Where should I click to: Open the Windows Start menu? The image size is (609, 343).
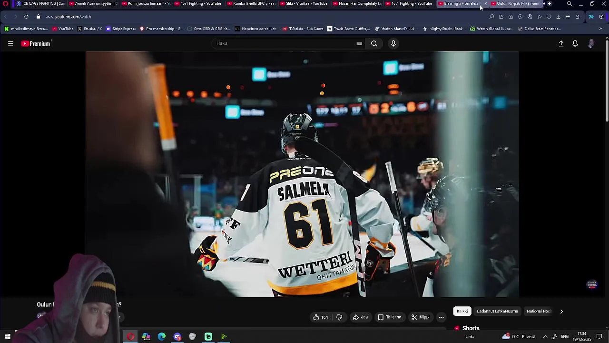[7, 337]
